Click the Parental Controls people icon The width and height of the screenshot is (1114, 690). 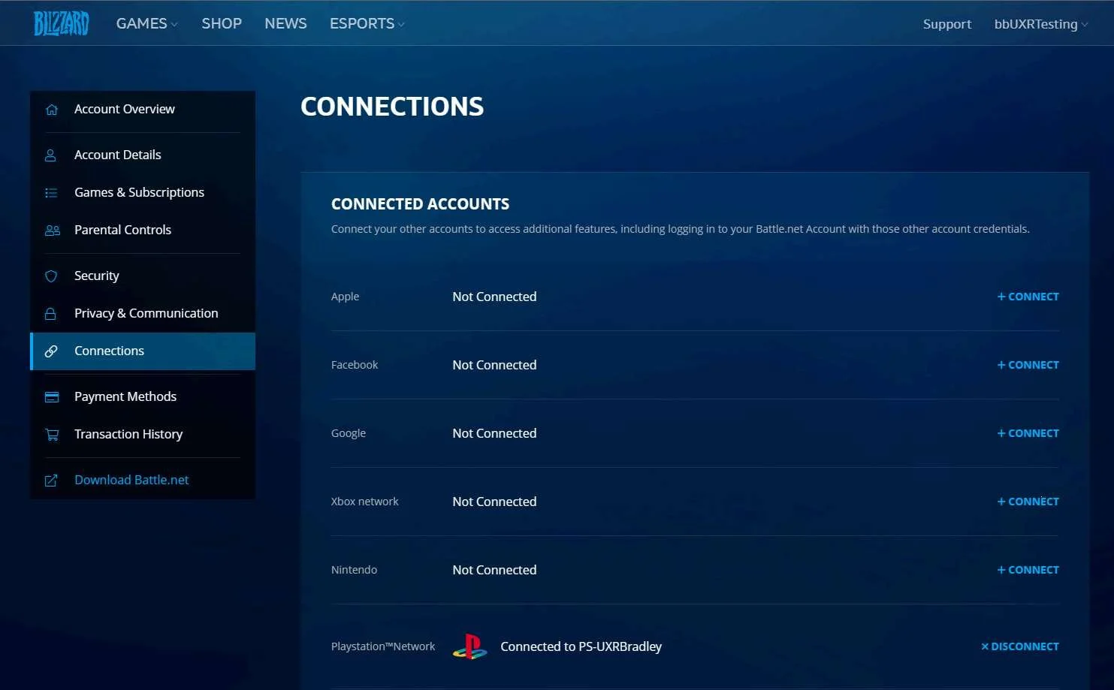(52, 231)
